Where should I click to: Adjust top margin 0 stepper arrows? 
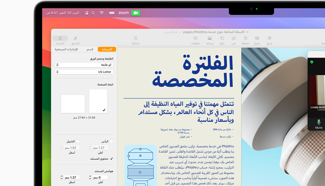90,178
